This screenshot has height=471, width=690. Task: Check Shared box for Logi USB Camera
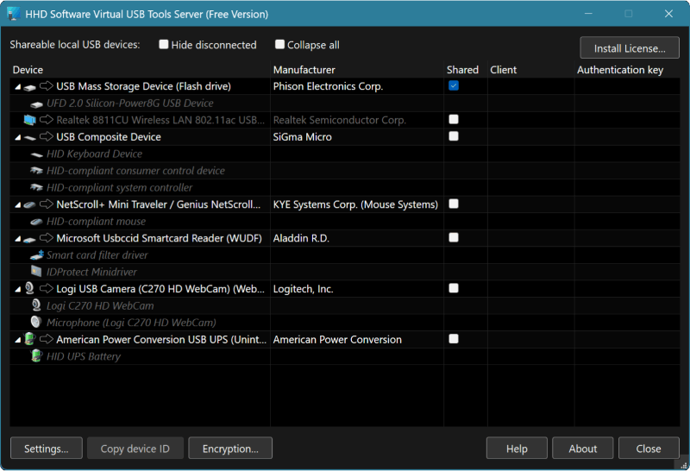[454, 288]
